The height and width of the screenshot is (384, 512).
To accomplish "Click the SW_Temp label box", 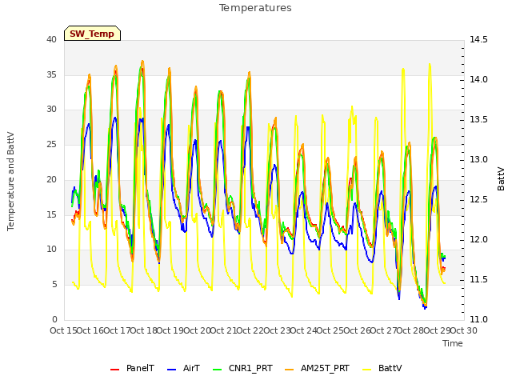I will pos(93,34).
